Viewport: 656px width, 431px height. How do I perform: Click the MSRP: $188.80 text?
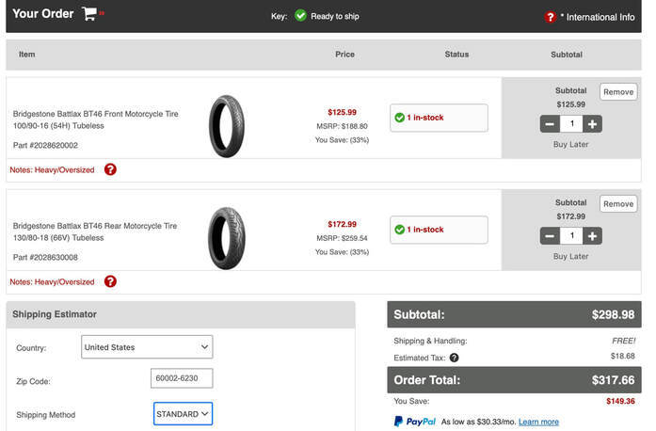pos(342,126)
